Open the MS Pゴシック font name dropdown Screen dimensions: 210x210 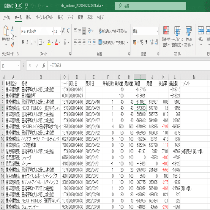click(52, 31)
